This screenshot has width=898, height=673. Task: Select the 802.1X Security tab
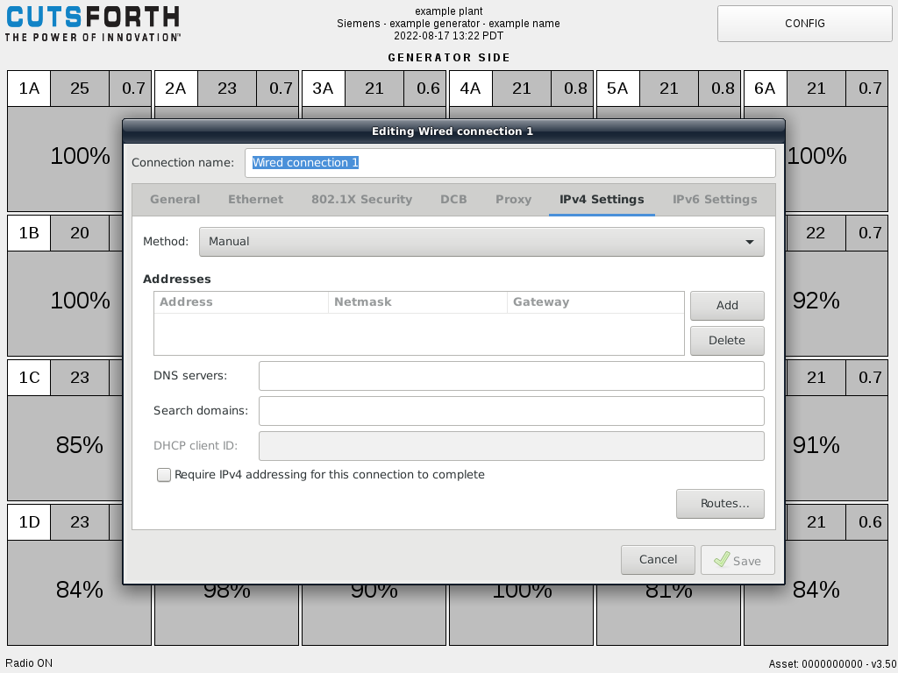[361, 200]
